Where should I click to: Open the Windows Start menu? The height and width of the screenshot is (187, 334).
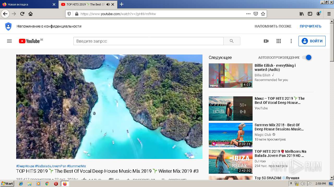[7, 184]
